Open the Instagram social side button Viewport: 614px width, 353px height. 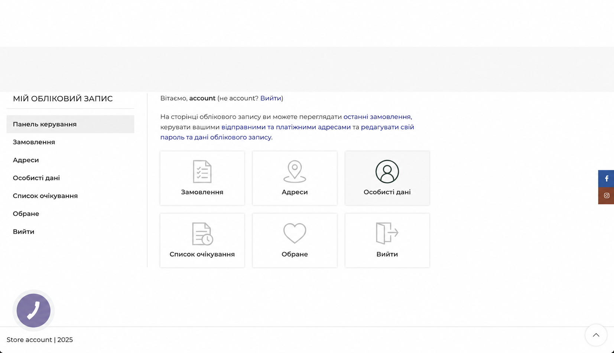606,196
